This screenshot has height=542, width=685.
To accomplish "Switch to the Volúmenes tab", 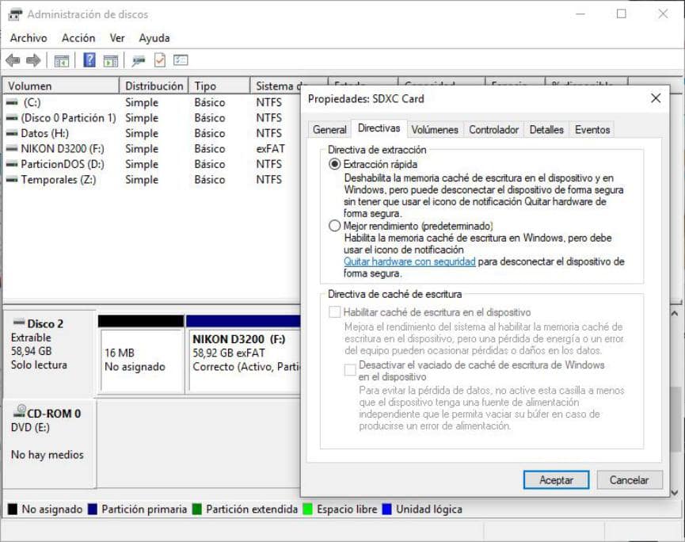I will click(435, 129).
